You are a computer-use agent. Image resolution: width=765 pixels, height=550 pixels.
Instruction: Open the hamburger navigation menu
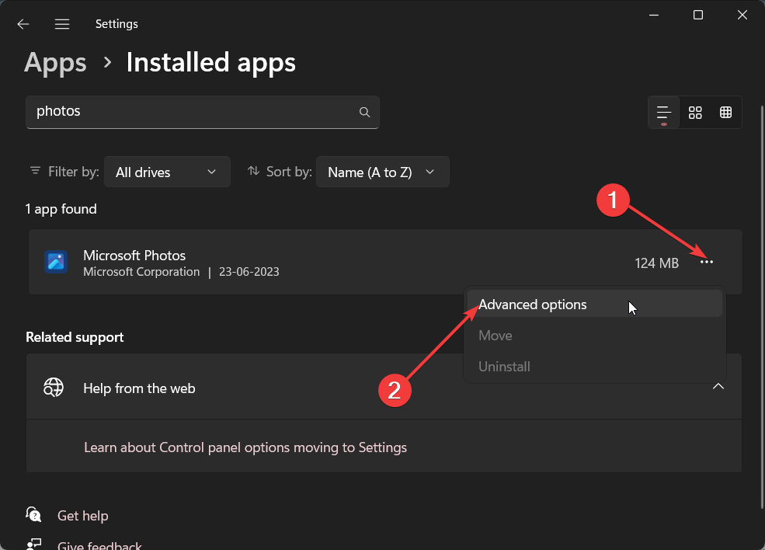[x=62, y=24]
